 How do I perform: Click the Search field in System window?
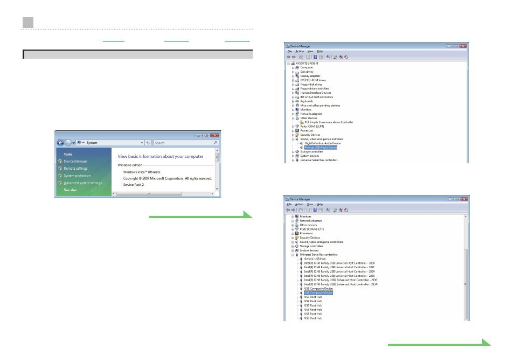[186, 143]
